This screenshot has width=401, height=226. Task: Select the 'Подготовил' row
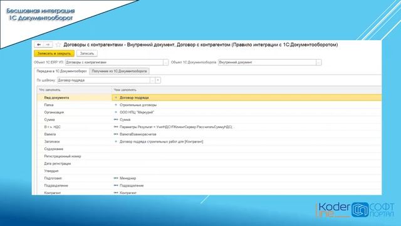[x=209, y=178]
